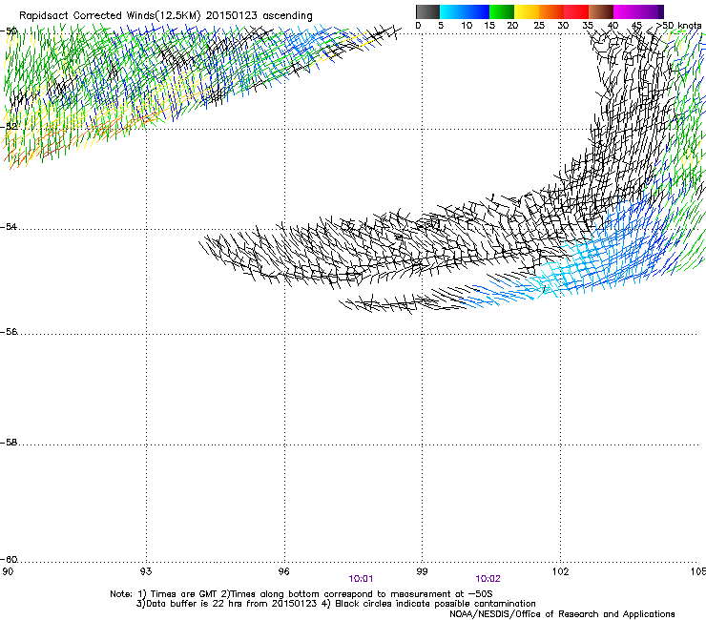Select the gray 0-5 knots color swatch
This screenshot has height=620, width=706.
point(427,11)
